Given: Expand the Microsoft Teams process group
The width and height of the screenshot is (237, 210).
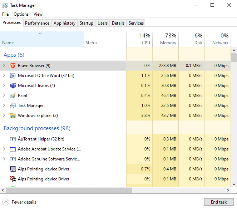Looking at the screenshot, I should pyautogui.click(x=4, y=86).
